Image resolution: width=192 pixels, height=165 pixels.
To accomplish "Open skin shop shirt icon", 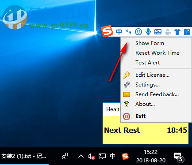I will 177,32.
